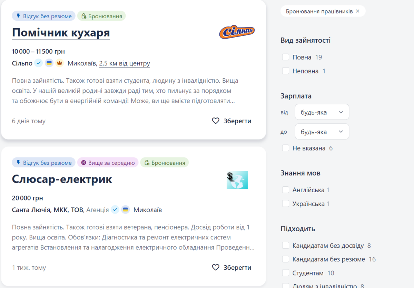Open the salary 'до' dropdown
This screenshot has width=414, height=288.
(322, 132)
